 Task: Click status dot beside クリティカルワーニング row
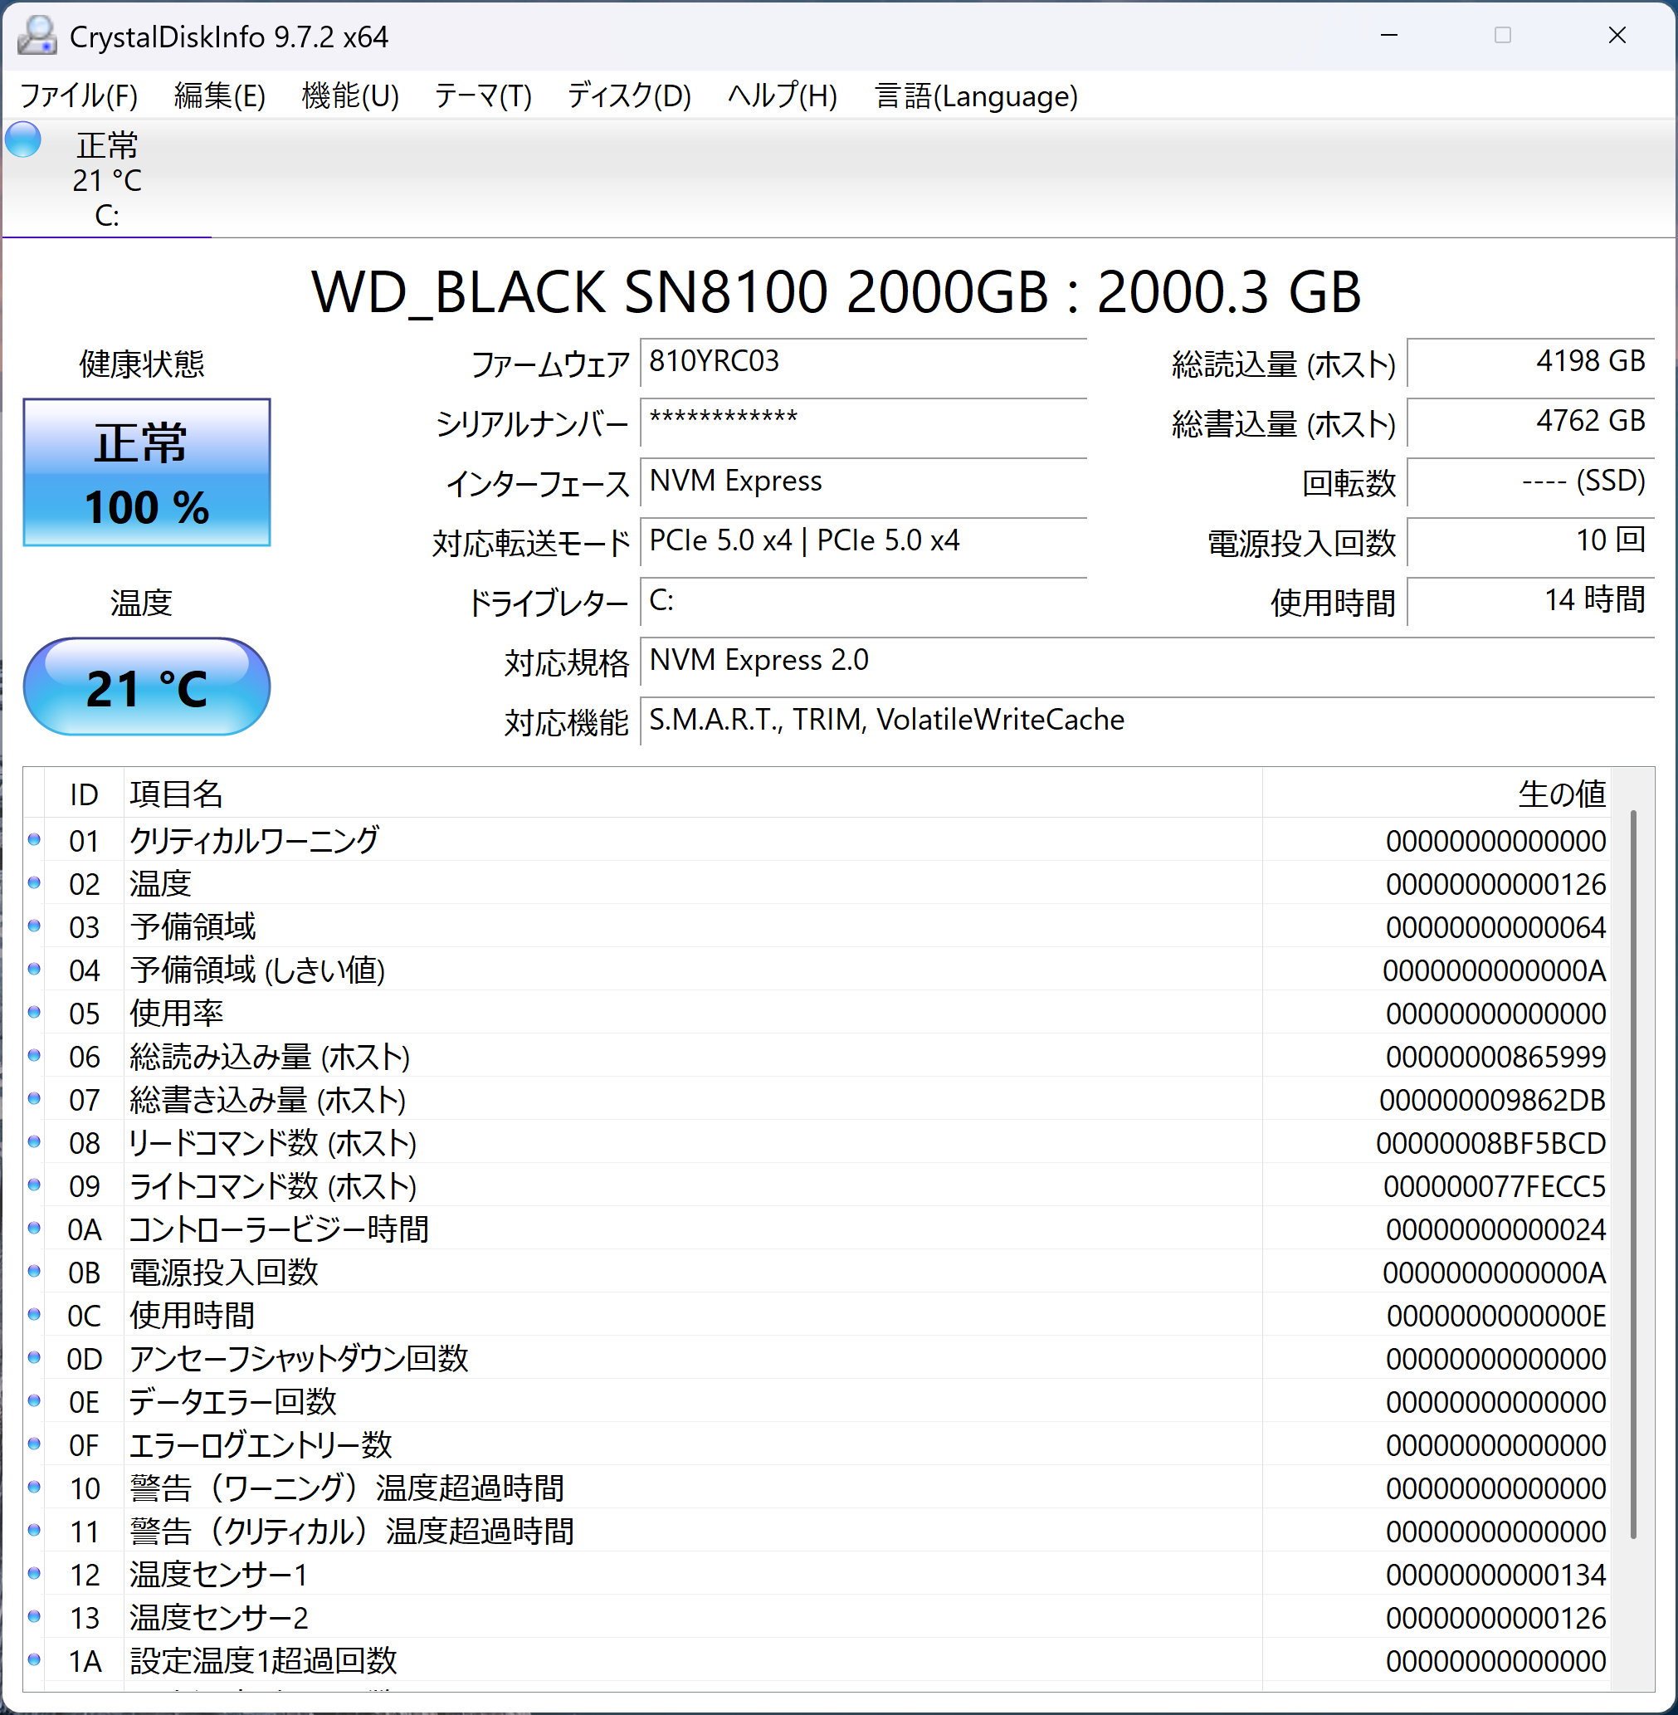tap(34, 839)
